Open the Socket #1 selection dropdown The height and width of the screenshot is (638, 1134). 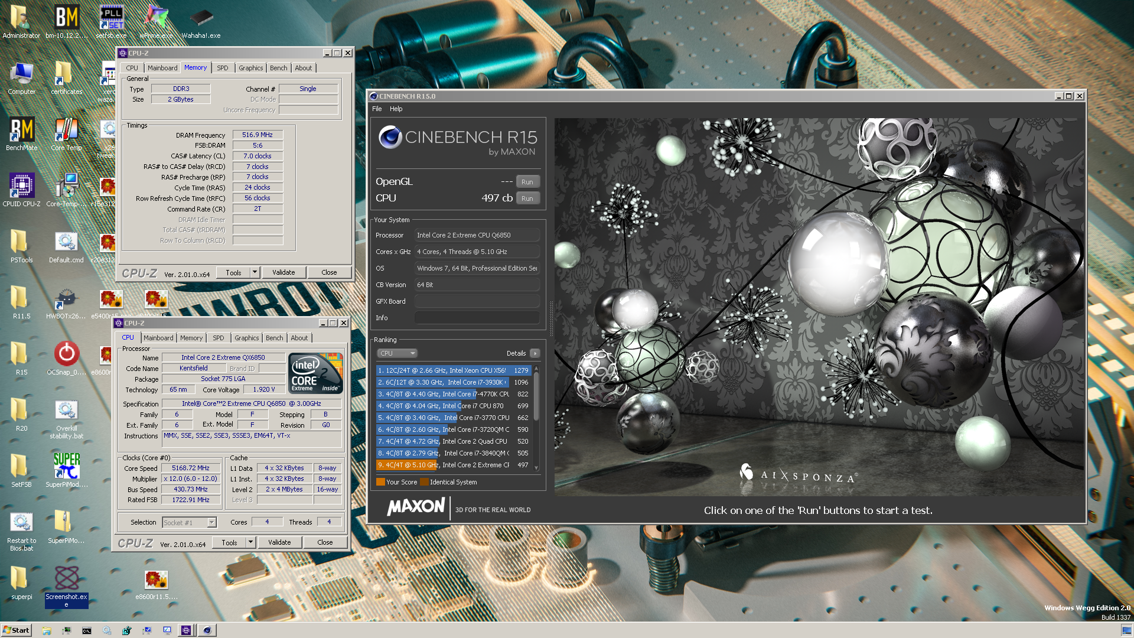[x=189, y=523]
